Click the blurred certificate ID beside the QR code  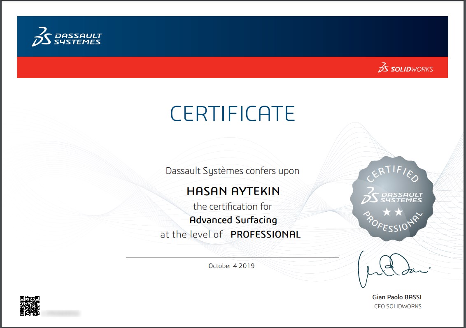[x=61, y=314]
